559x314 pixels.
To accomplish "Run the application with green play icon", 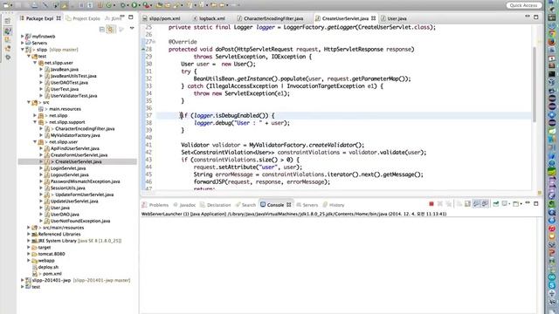I will [x=135, y=5].
